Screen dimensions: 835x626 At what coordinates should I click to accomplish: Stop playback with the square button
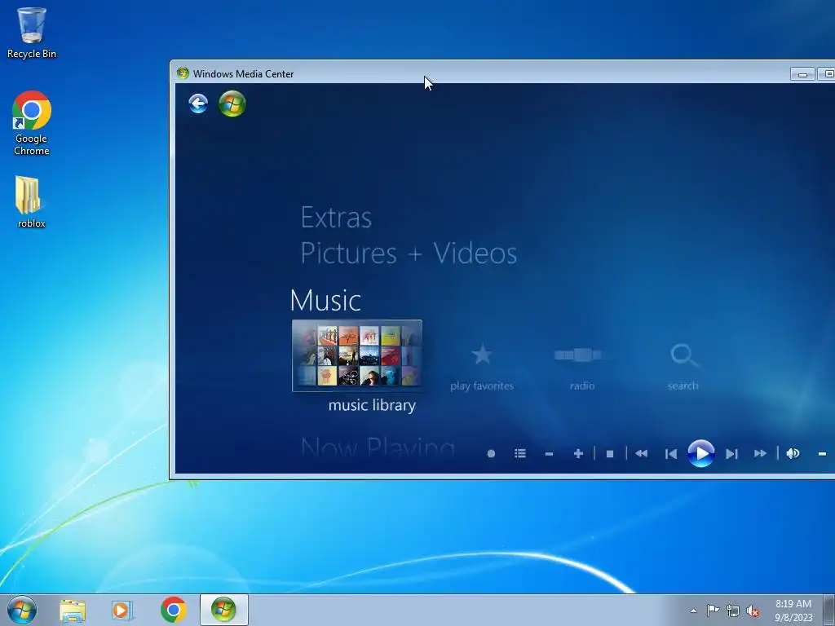pyautogui.click(x=610, y=453)
